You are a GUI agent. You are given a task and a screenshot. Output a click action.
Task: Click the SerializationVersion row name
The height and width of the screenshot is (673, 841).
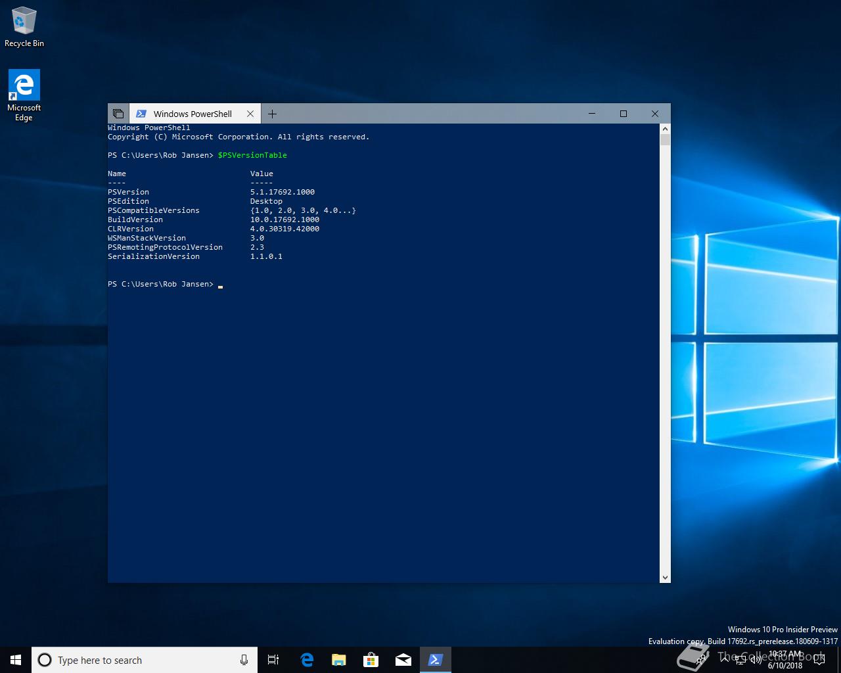click(154, 256)
